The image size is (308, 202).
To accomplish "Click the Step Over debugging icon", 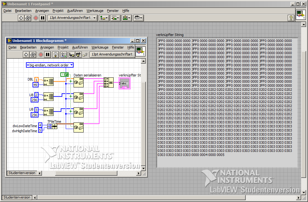I will [78, 55].
